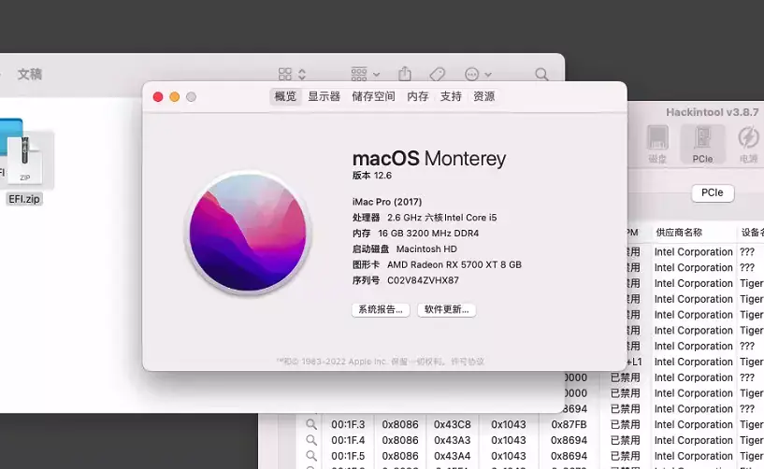
Task: Click the 文稿 folder title in Finder
Action: [x=30, y=74]
